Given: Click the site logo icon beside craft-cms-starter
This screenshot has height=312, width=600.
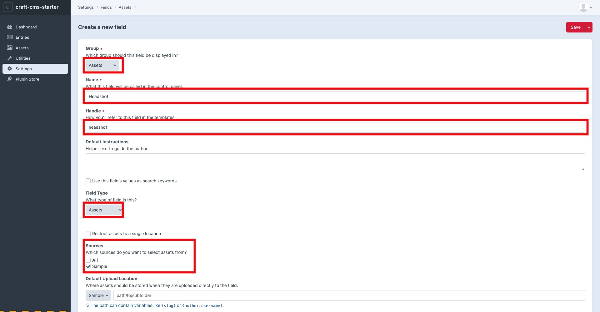Looking at the screenshot, I should [x=8, y=7].
